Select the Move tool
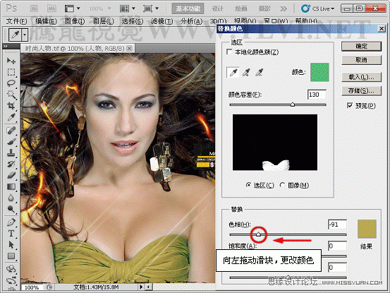Screen dimensions: 390x293 (11, 61)
